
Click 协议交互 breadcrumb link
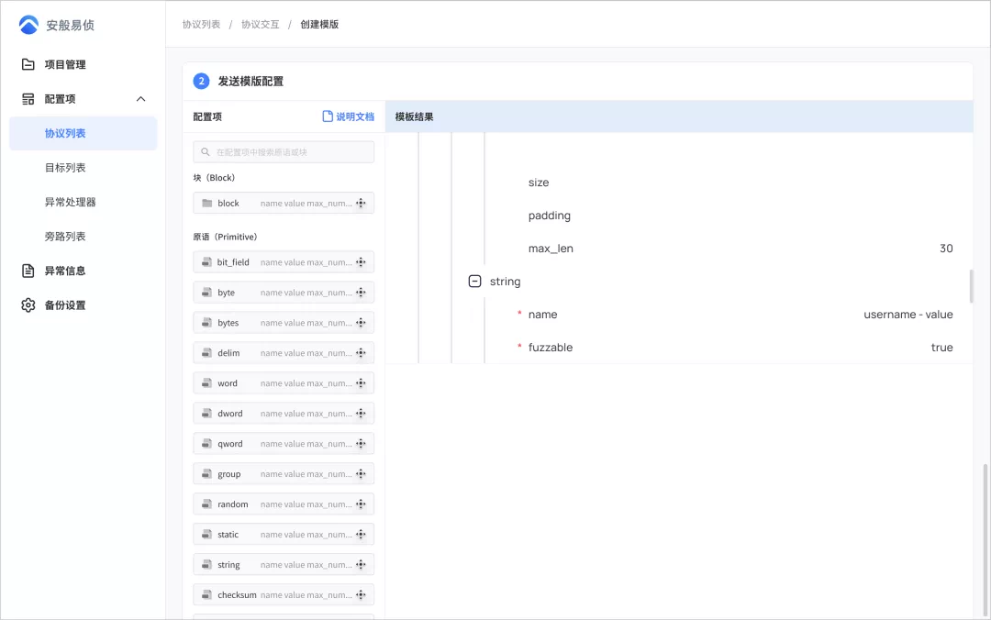pos(260,24)
